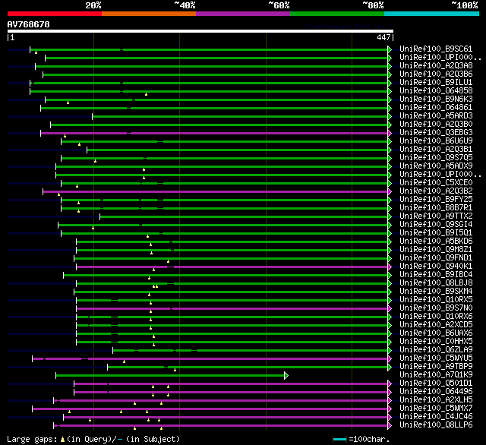Click the orange ~40% identity legend segment
486x445 pixels.
coord(149,14)
